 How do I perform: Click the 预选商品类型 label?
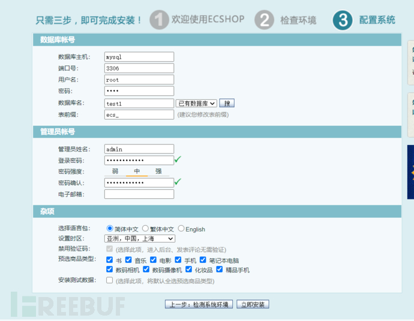77,259
